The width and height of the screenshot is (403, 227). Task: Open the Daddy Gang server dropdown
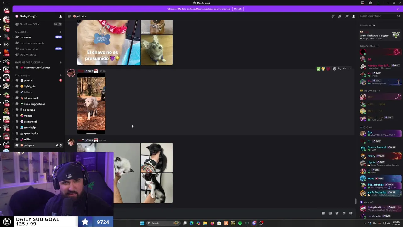tap(28, 16)
